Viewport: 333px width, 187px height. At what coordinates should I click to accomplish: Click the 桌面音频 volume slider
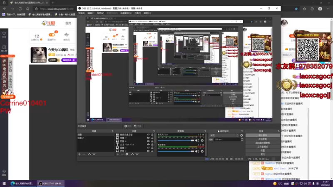[x=176, y=151]
